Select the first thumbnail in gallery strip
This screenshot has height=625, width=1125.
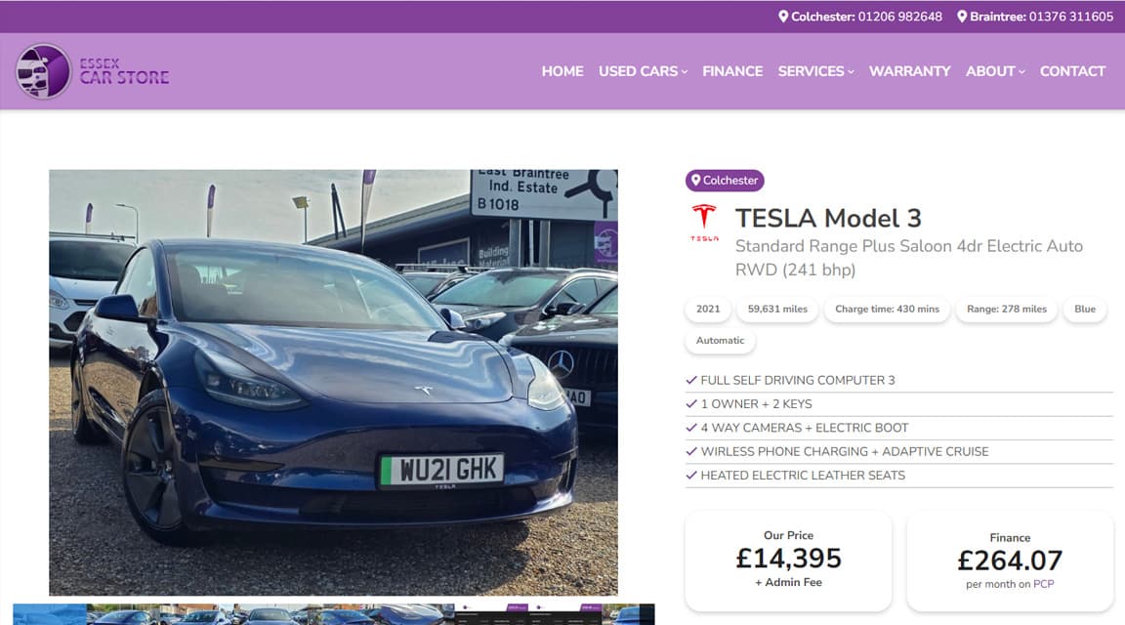coord(50,614)
